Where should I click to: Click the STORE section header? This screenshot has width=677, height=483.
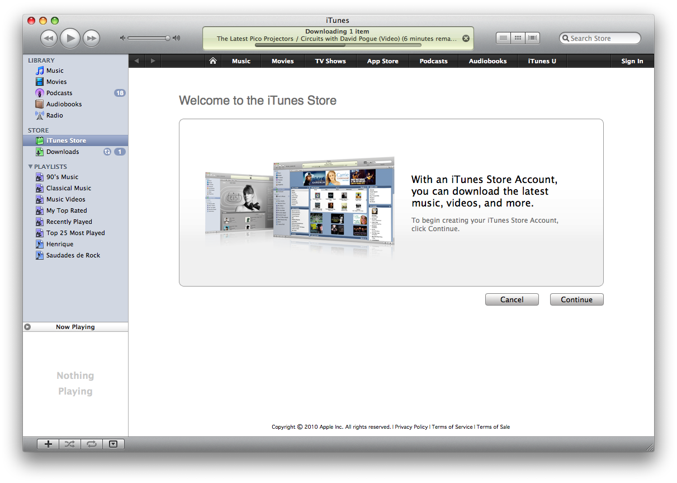pos(39,130)
